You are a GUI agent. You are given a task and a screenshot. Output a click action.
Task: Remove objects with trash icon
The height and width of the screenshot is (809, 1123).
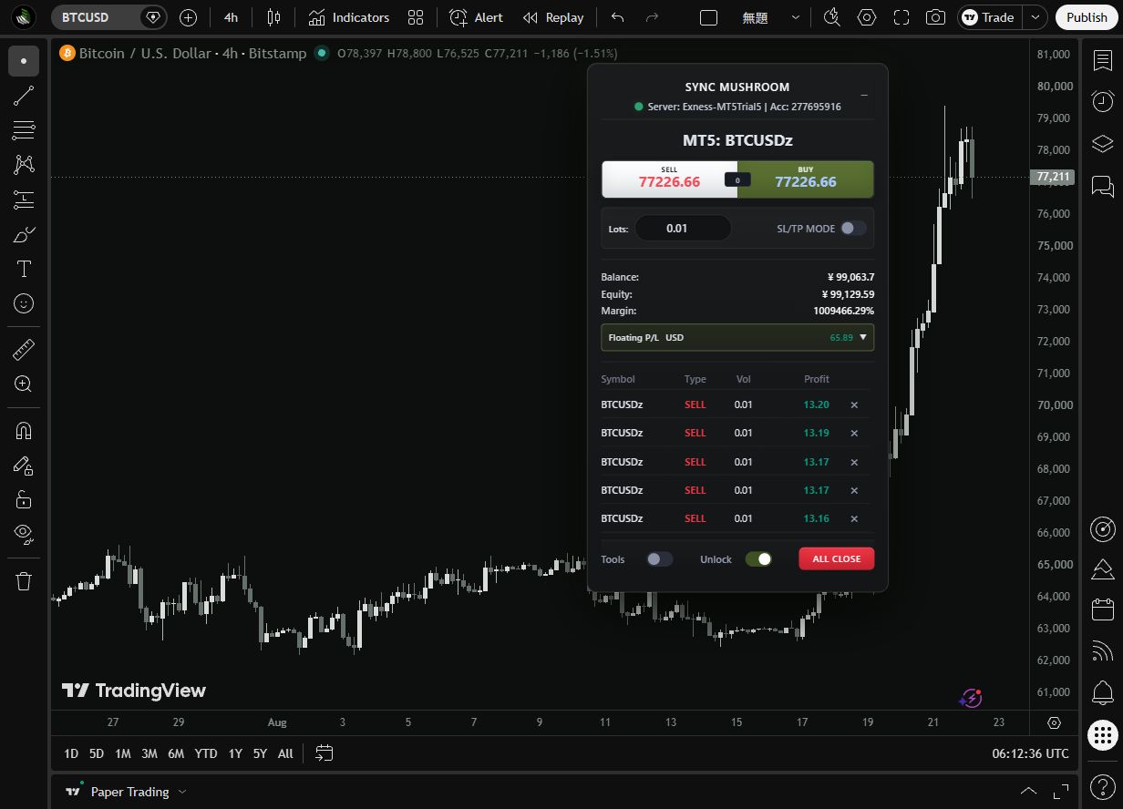pos(24,580)
